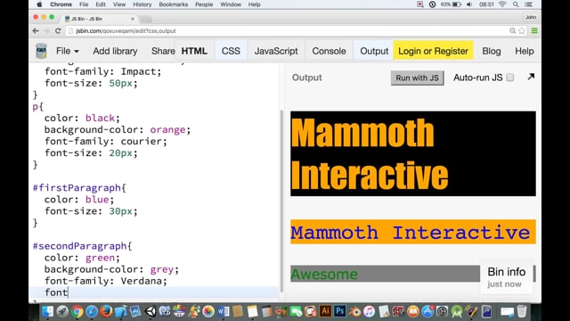Open App Store from the Dock
Image resolution: width=570 pixels, height=321 pixels.
[427, 311]
